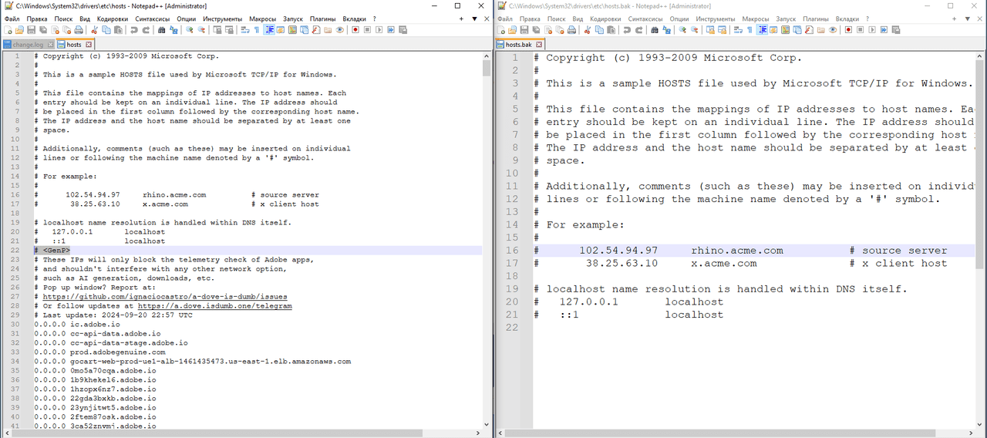Start macro recording in the hosts window toolbar
The width and height of the screenshot is (987, 438).
coord(355,30)
